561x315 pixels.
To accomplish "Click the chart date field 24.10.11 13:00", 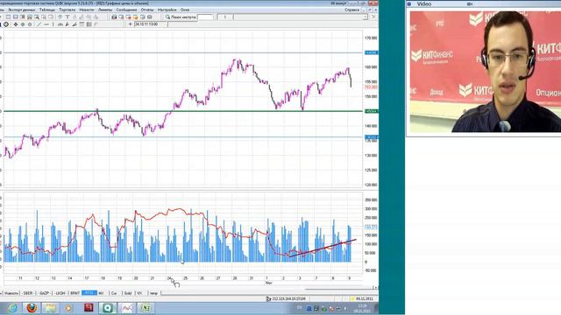I will point(150,24).
